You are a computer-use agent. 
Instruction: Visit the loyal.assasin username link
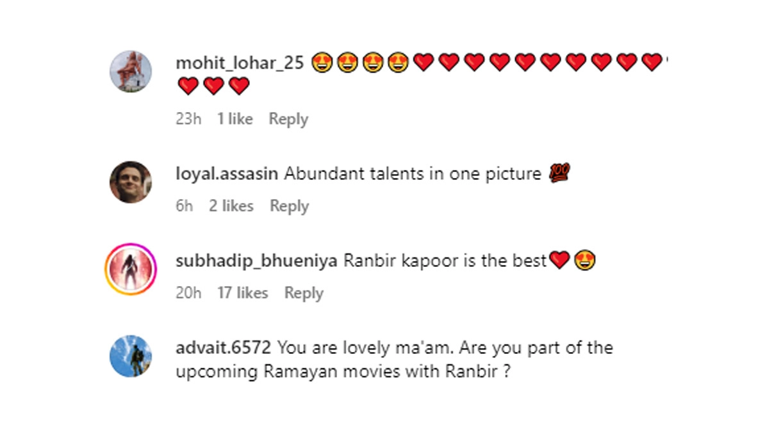227,173
